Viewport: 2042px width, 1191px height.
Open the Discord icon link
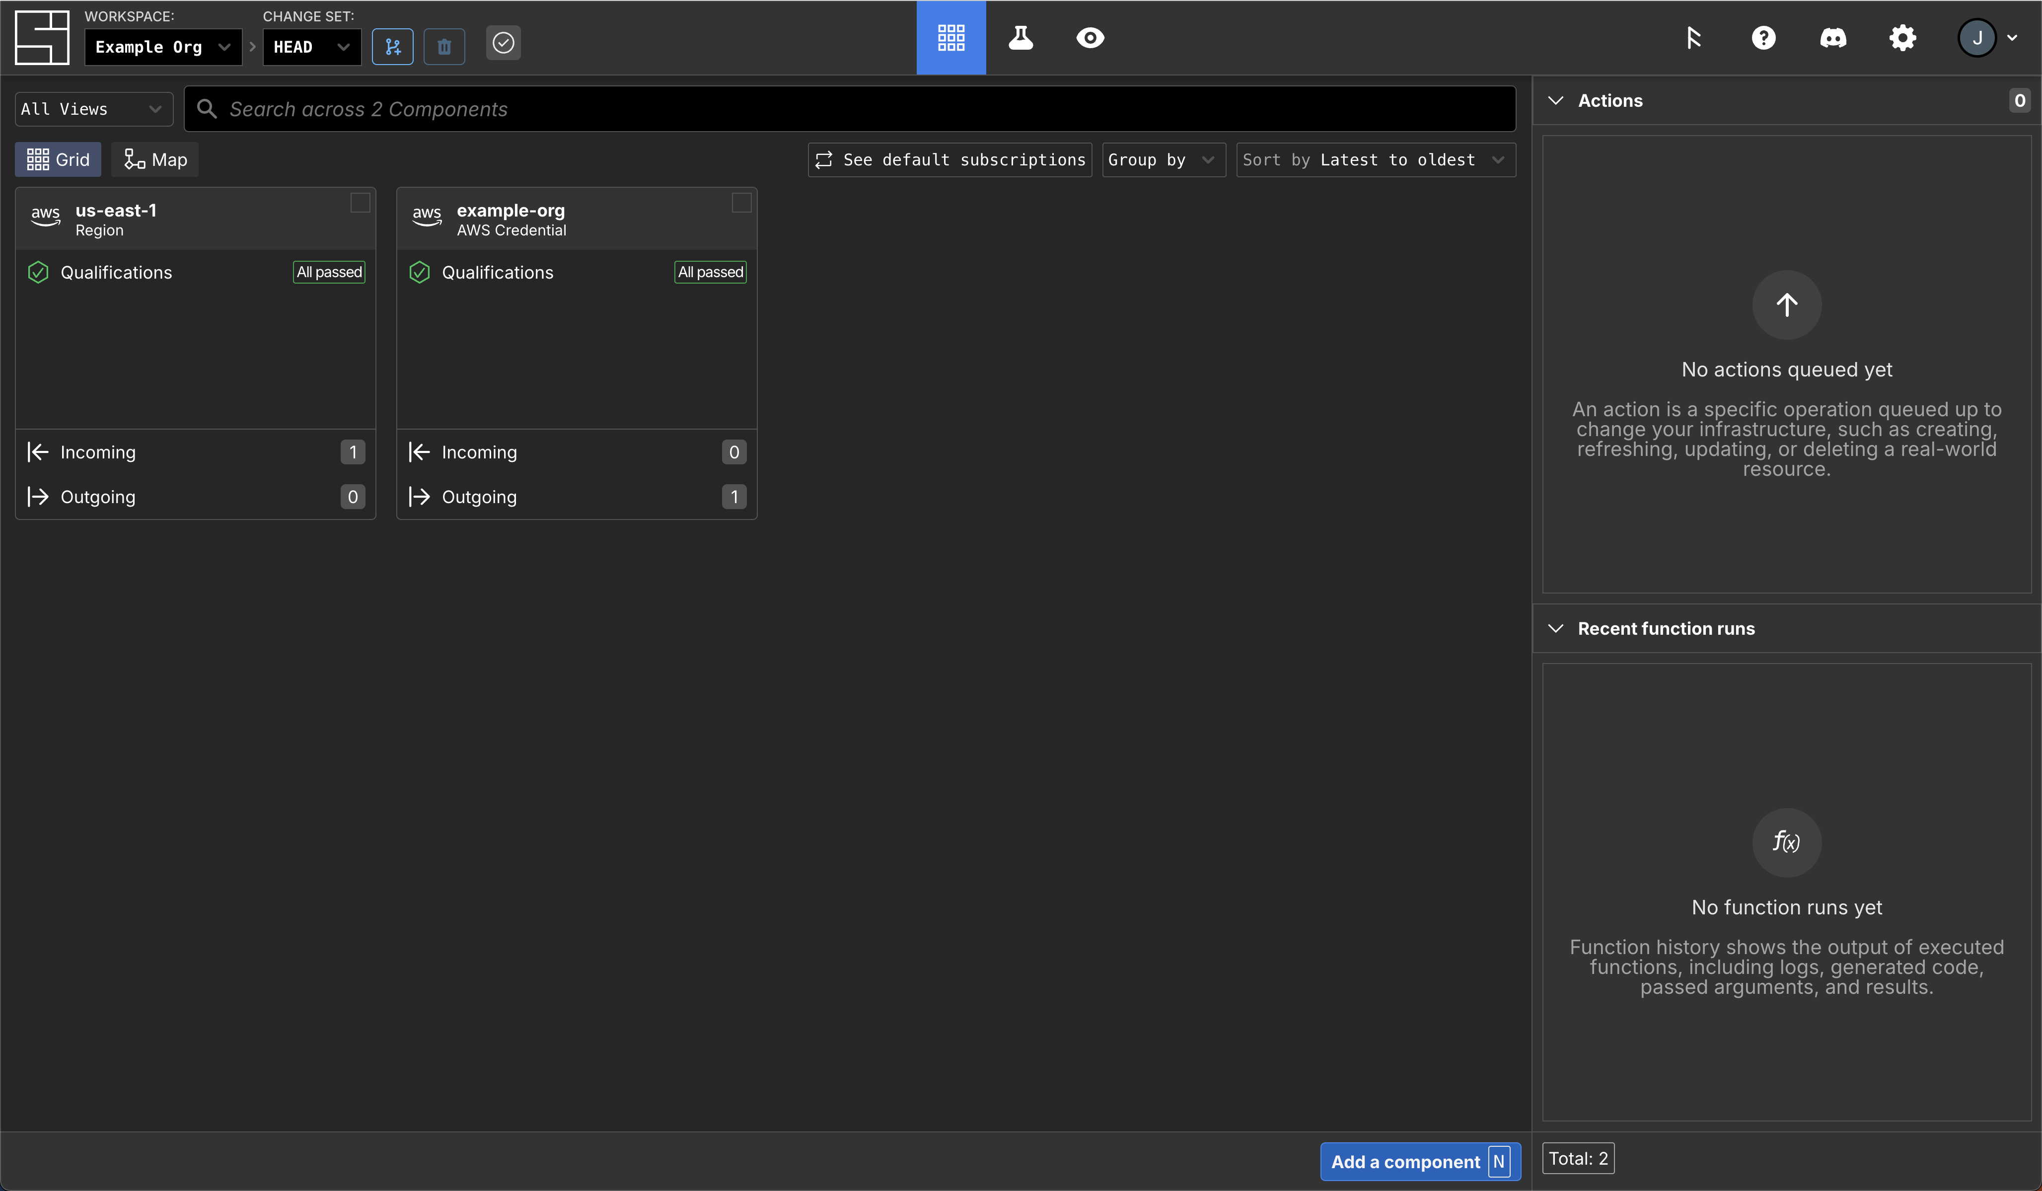point(1833,37)
